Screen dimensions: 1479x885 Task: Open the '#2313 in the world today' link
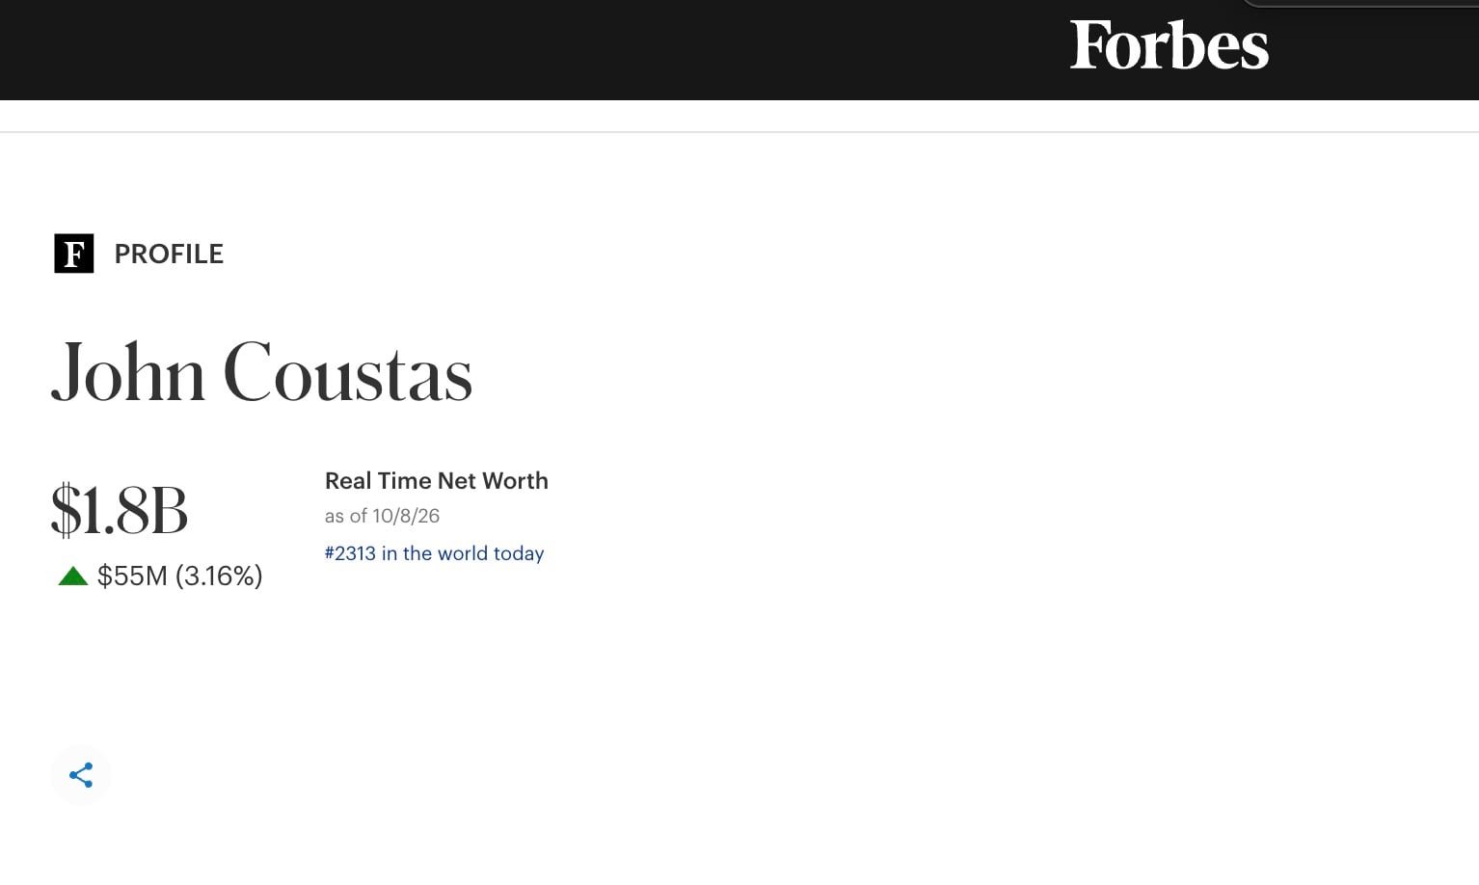(x=434, y=553)
